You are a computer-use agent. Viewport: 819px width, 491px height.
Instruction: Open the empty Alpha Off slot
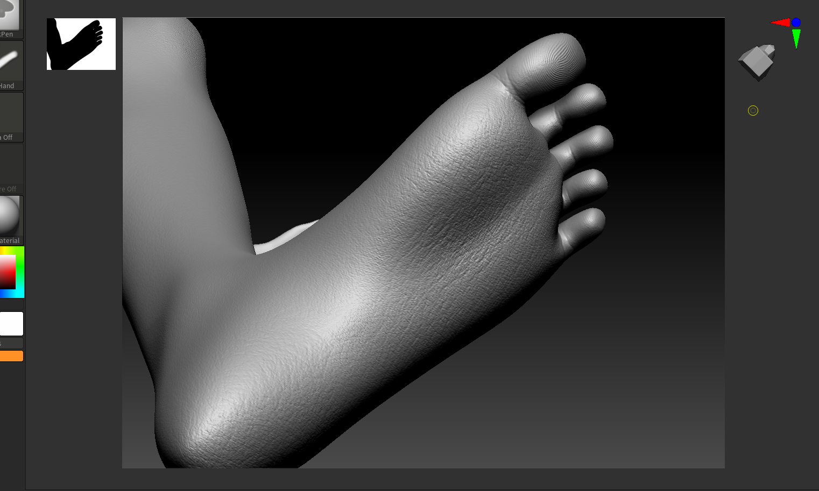[11, 117]
